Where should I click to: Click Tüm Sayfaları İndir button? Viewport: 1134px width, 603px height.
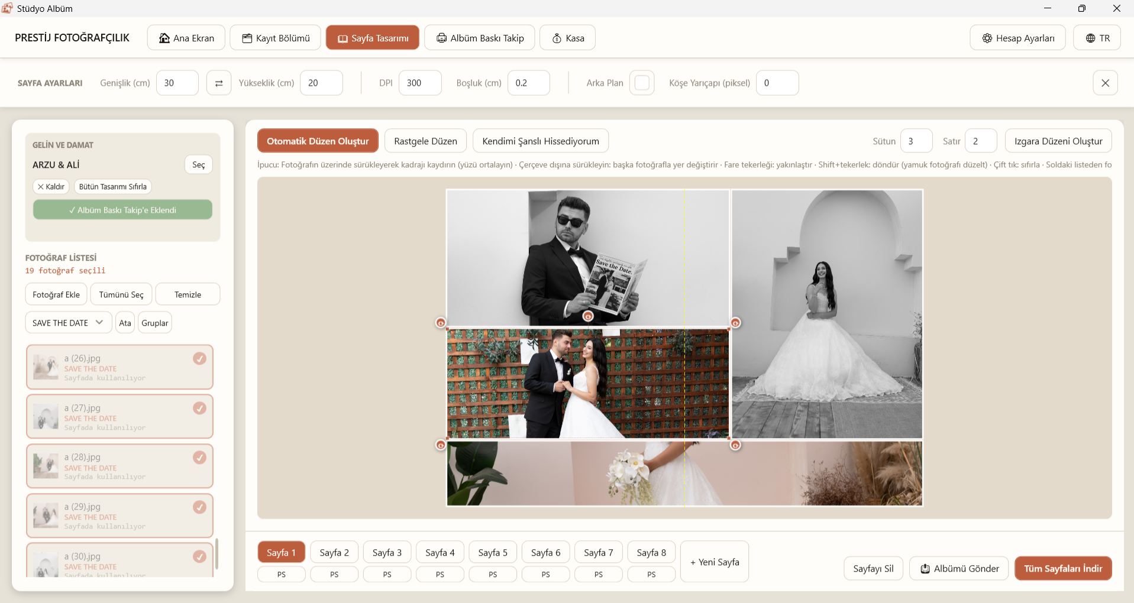coord(1063,568)
